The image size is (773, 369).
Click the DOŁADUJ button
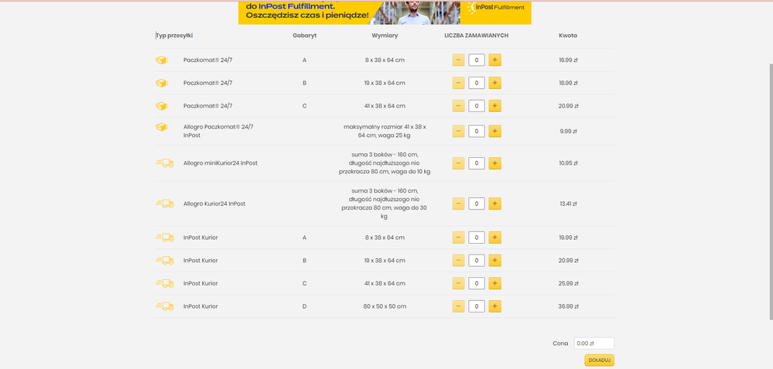(x=600, y=360)
